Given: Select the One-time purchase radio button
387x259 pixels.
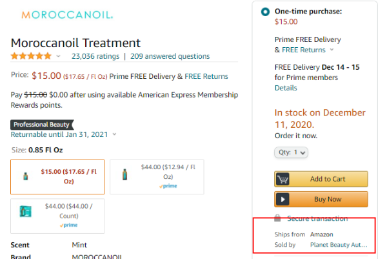Looking at the screenshot, I should pos(265,12).
